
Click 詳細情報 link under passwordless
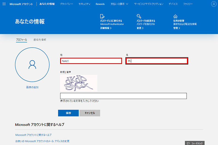[x=106, y=28]
